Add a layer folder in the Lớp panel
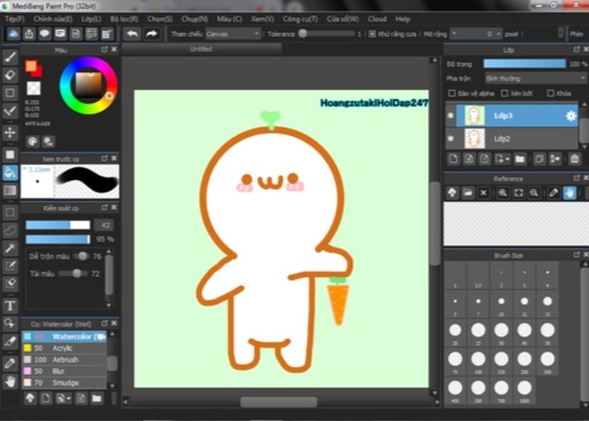 [x=520, y=159]
